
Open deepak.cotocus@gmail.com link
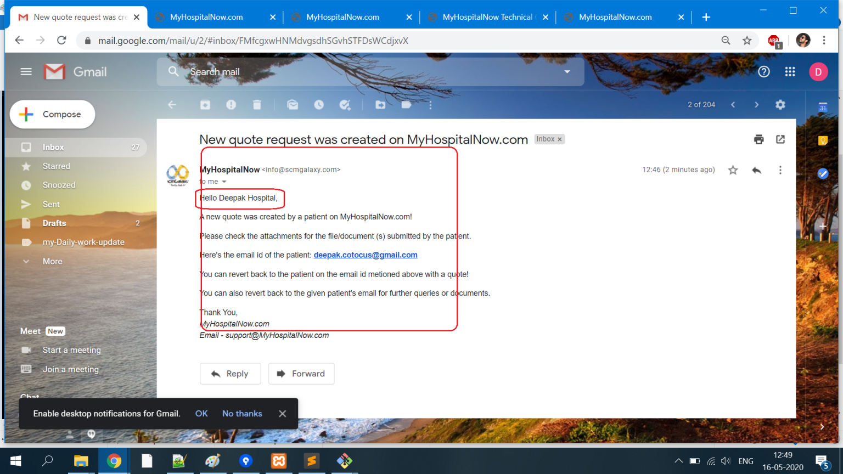click(x=366, y=255)
